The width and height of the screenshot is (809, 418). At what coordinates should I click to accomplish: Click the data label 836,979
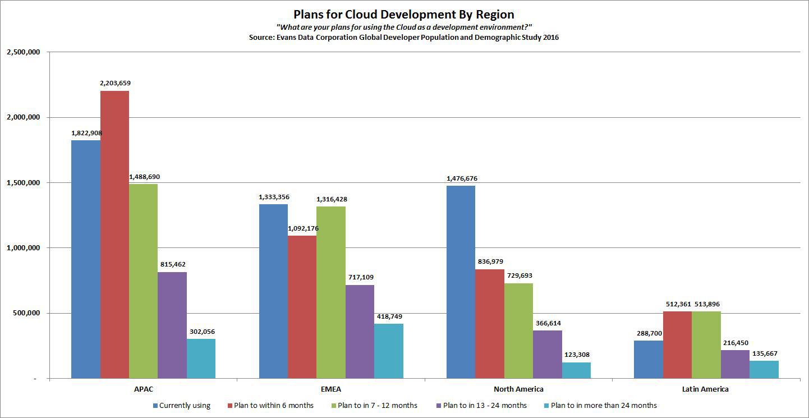[490, 262]
